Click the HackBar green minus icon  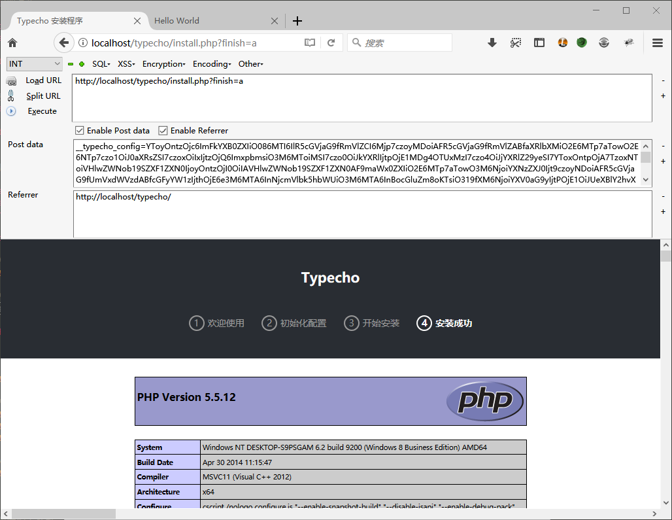[71, 64]
